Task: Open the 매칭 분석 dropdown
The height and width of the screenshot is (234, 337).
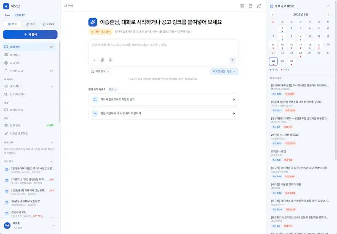Action: tap(100, 71)
